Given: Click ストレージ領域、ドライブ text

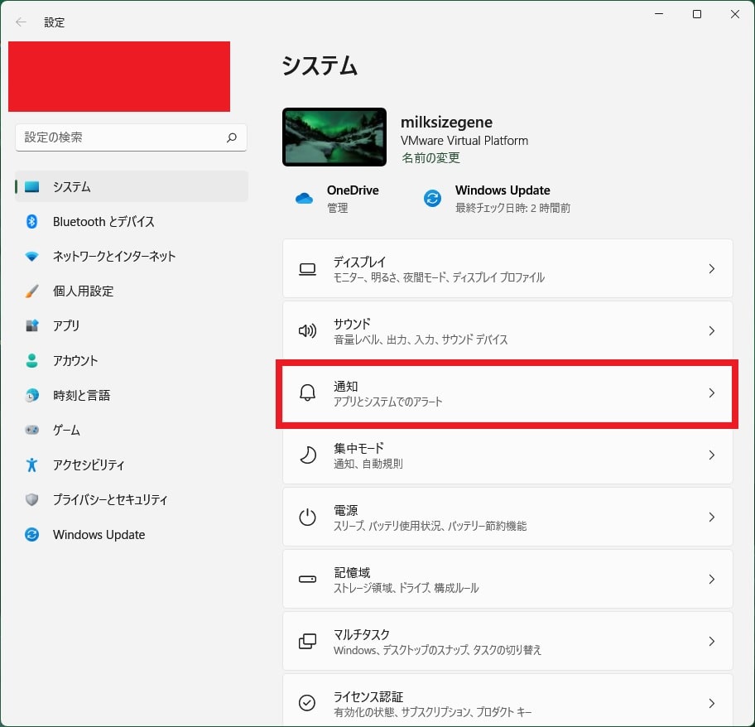Looking at the screenshot, I should pyautogui.click(x=406, y=589).
